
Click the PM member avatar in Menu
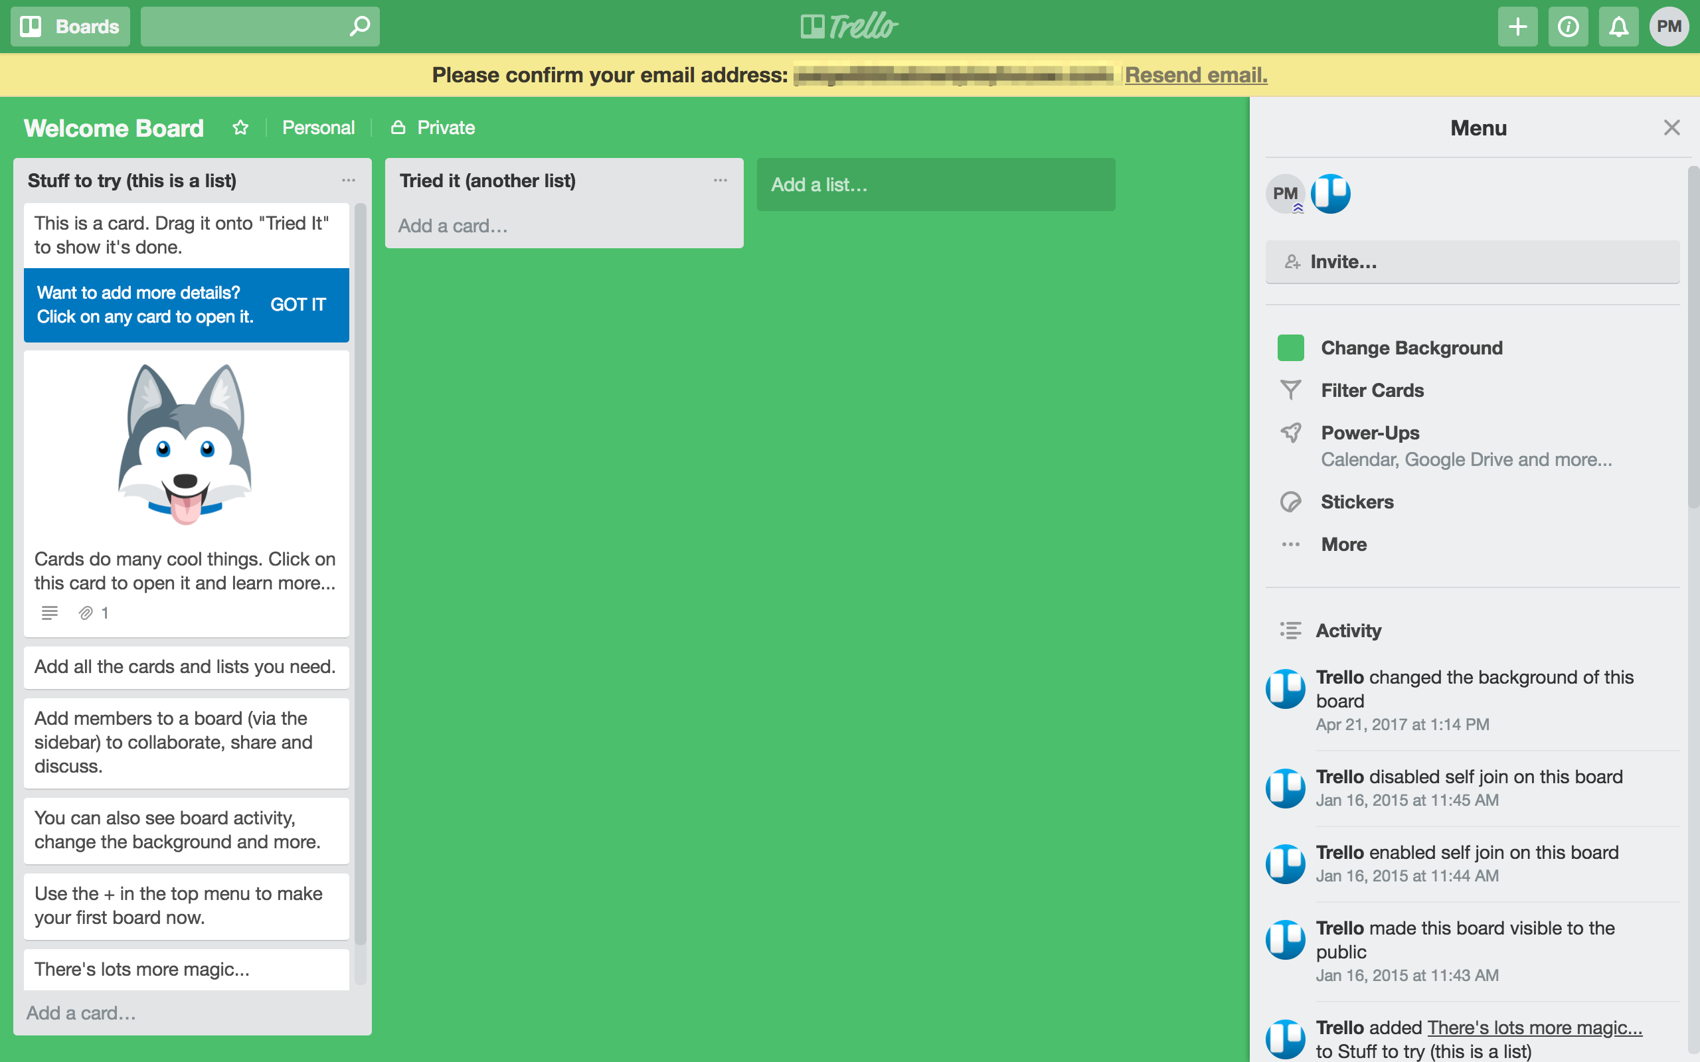1286,194
